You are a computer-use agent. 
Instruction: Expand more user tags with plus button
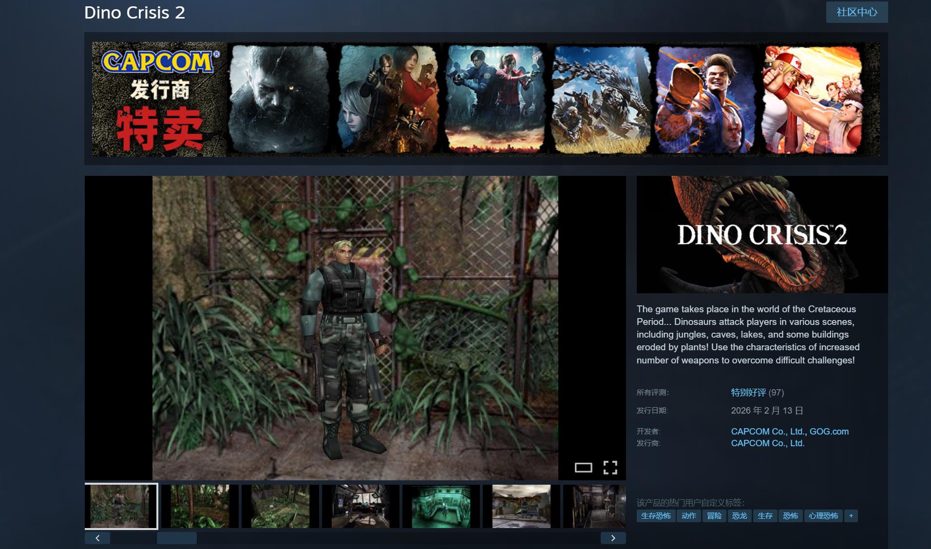tap(851, 516)
